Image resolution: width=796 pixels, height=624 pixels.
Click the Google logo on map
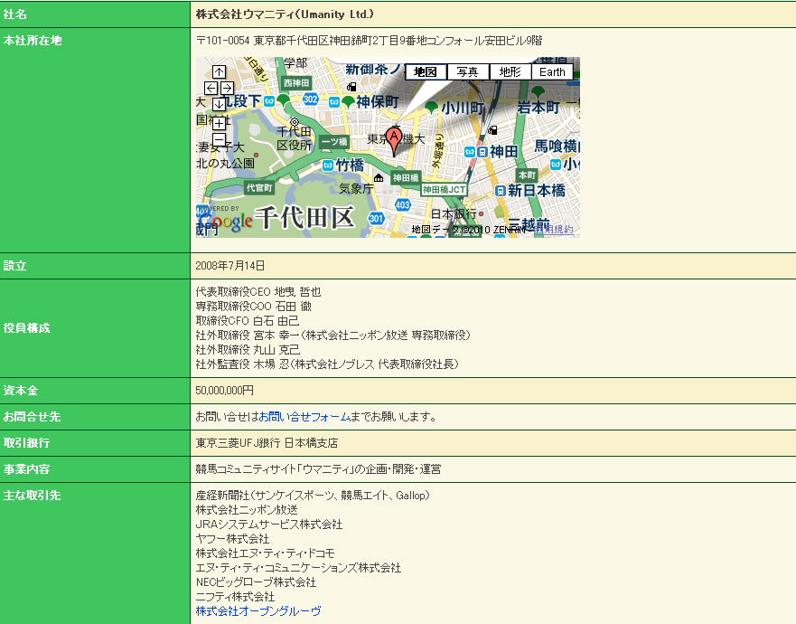click(x=224, y=221)
